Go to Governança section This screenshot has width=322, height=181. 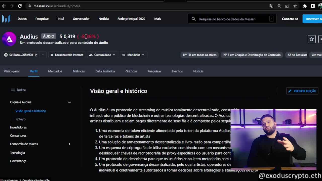(18, 161)
